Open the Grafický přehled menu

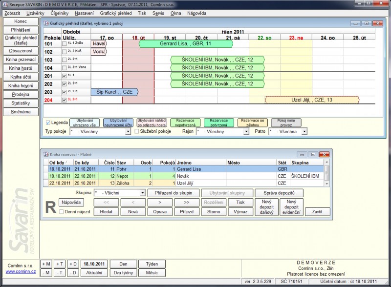click(x=116, y=13)
